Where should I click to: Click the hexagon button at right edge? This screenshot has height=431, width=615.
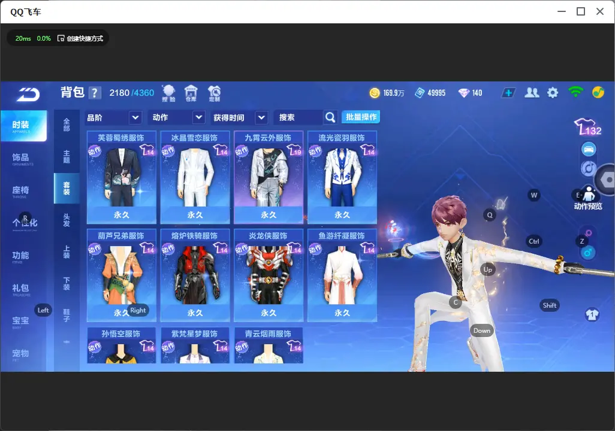[x=606, y=180]
